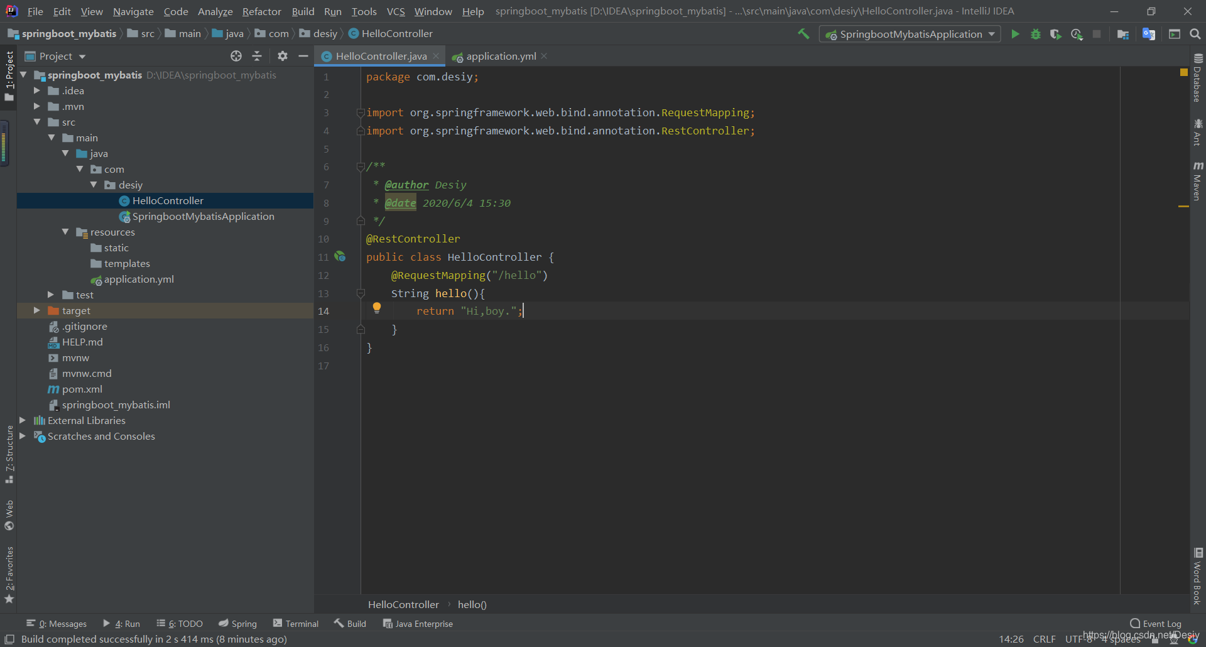Open Project panel settings gear
This screenshot has width=1206, height=647.
coord(283,56)
